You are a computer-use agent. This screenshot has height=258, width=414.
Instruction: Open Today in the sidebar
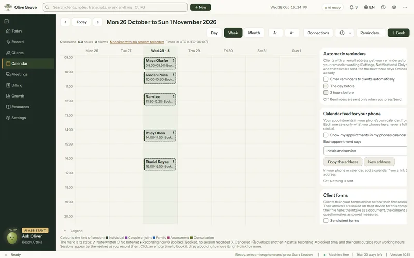click(x=28, y=31)
